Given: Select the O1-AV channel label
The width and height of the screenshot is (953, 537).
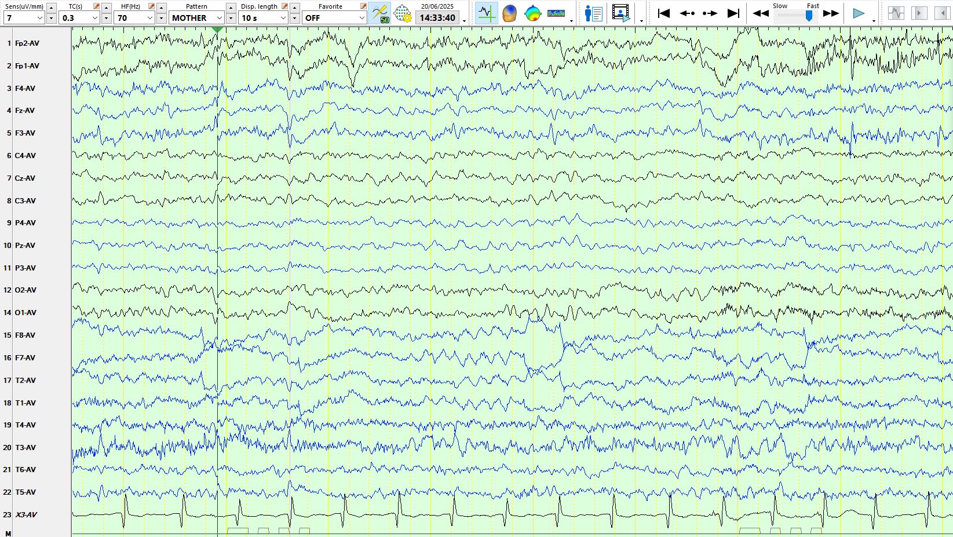Looking at the screenshot, I should (25, 313).
